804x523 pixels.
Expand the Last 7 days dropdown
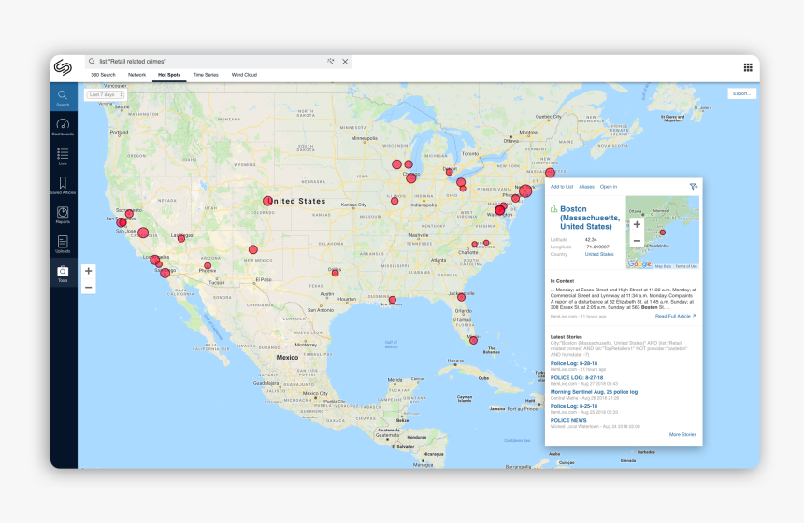(x=106, y=94)
